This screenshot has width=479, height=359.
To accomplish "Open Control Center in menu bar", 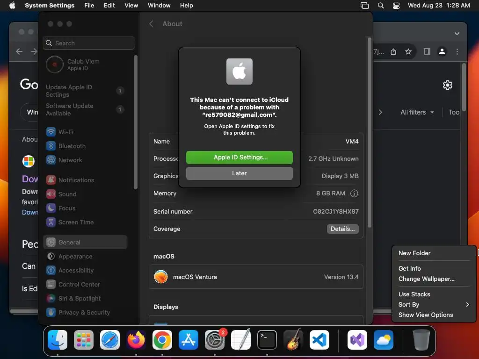I will (x=396, y=6).
